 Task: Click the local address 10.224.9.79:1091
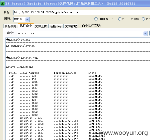31,121
